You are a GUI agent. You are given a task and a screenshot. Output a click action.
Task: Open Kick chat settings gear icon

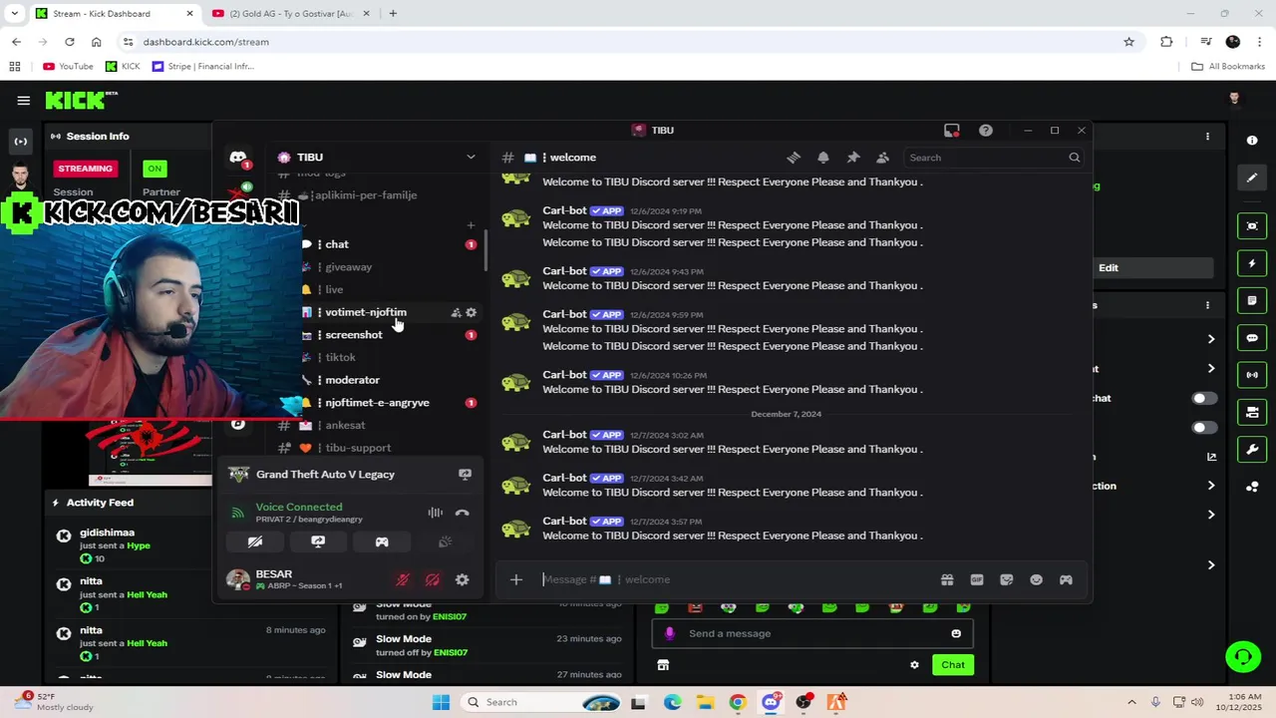[914, 665]
